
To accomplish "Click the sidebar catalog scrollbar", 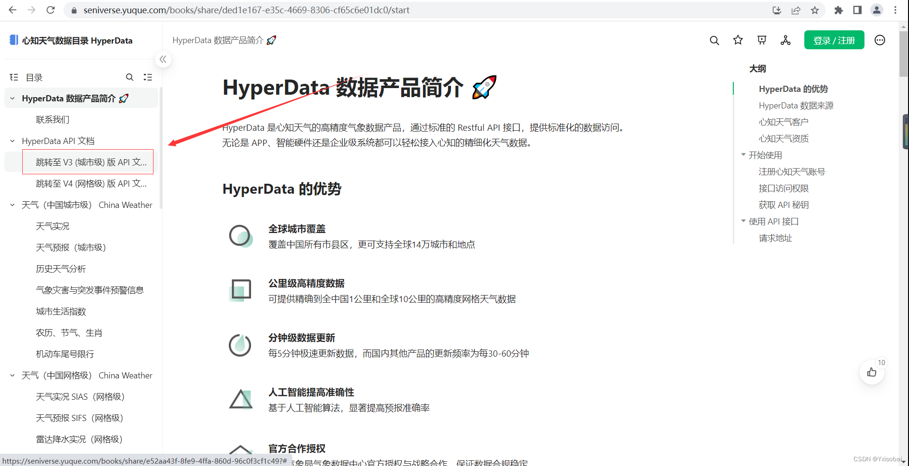I will point(161,148).
